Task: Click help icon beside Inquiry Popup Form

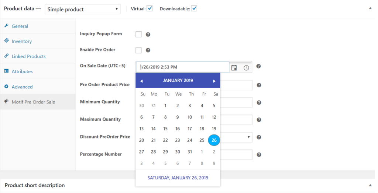Action: (148, 34)
